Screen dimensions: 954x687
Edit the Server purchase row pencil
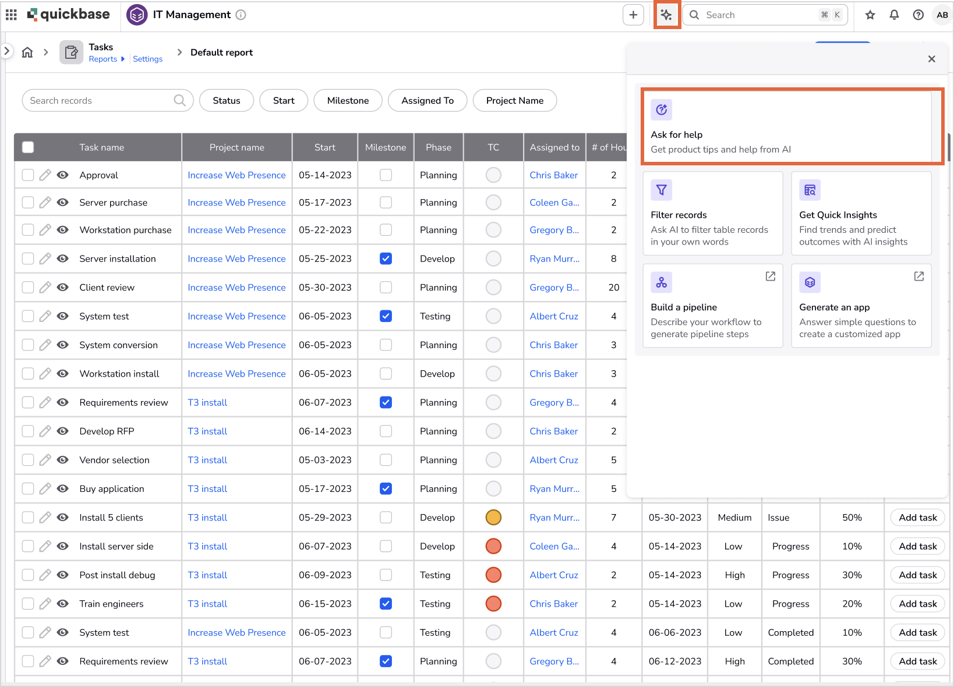tap(45, 203)
